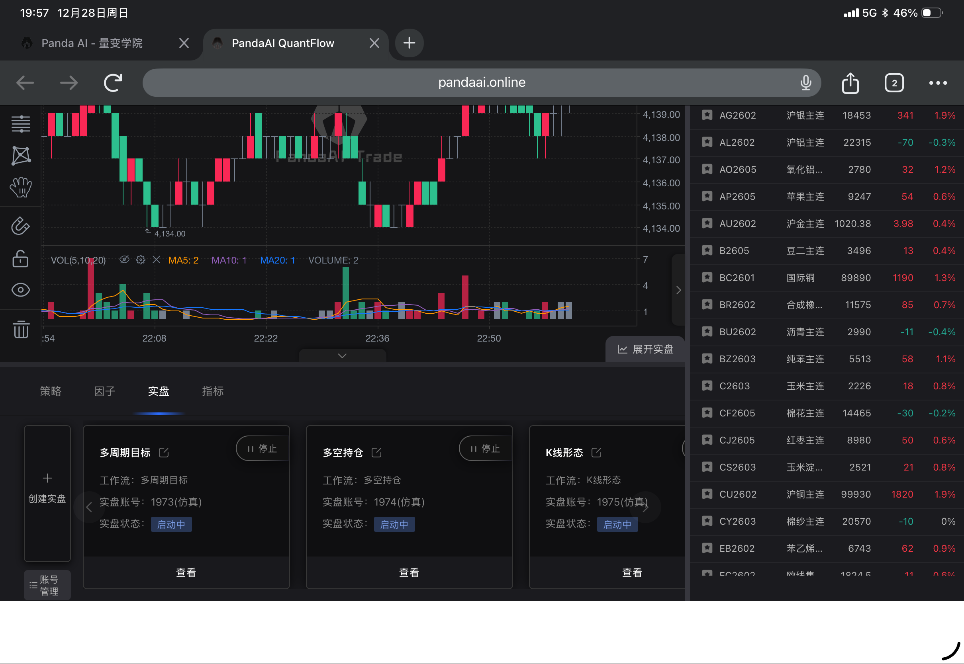
Task: Open the 指标 tab
Action: click(x=213, y=391)
